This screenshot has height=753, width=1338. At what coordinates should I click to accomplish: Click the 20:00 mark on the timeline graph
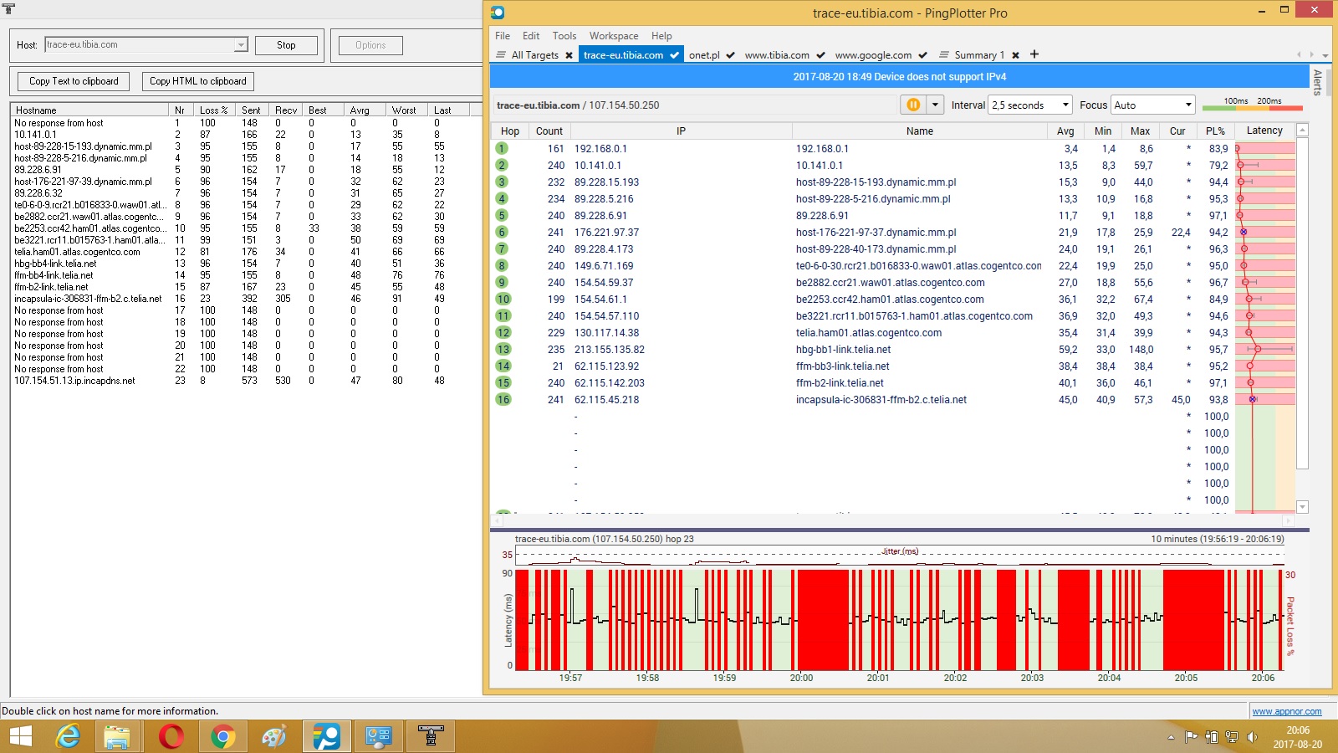(801, 678)
